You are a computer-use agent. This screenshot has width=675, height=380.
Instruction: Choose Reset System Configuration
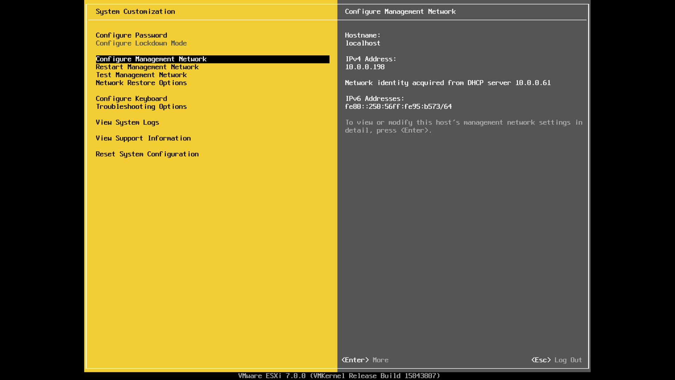147,154
